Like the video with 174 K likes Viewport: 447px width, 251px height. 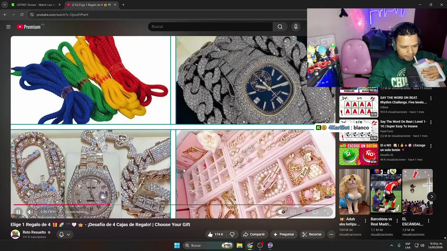coord(215,234)
